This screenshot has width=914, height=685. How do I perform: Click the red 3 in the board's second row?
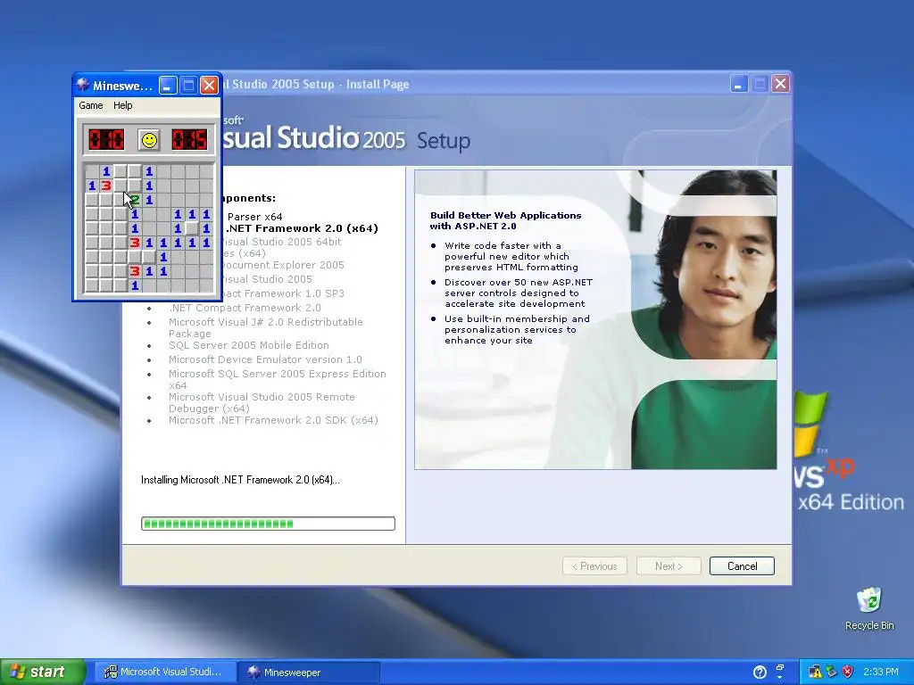[x=106, y=186]
